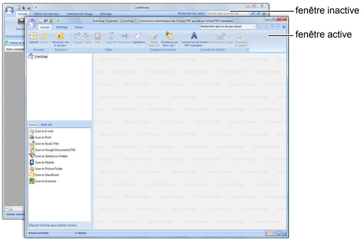Click the Dossier new folder icon
The width and height of the screenshot is (361, 239).
44,36
